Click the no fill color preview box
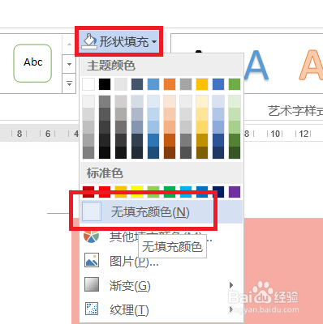Image resolution: width=323 pixels, height=324 pixels. [x=92, y=211]
